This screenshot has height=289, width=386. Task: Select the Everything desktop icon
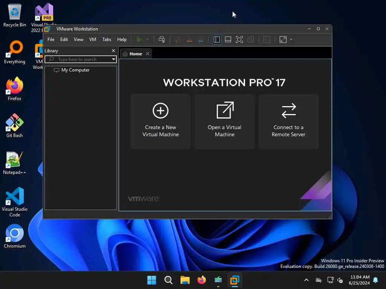(x=15, y=52)
